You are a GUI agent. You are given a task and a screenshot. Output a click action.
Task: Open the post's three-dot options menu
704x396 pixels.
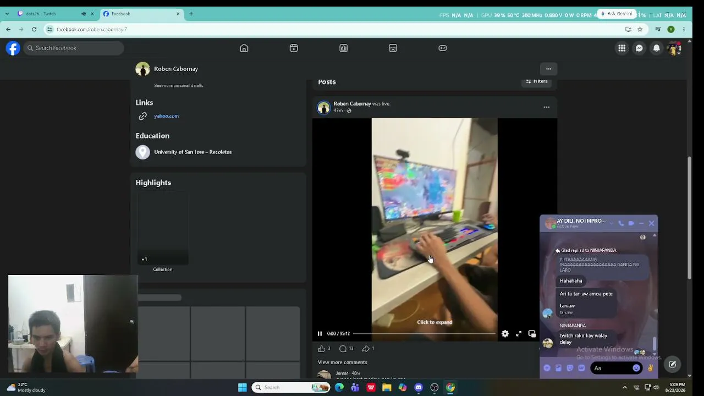(x=546, y=107)
